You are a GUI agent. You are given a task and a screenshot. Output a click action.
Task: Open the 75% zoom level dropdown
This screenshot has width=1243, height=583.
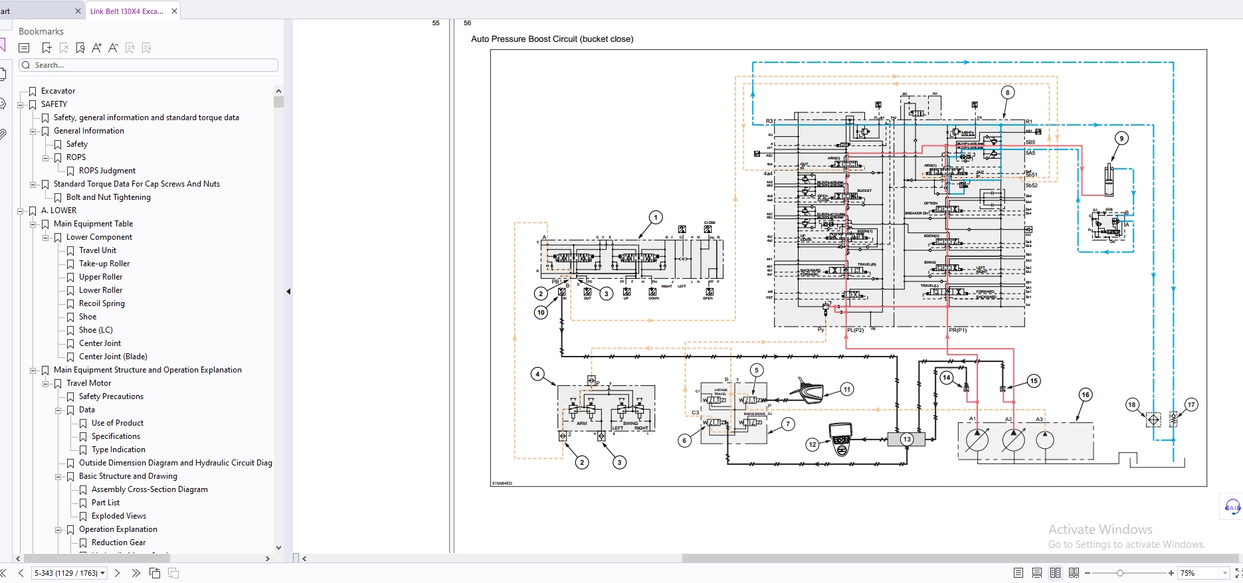tap(1224, 573)
